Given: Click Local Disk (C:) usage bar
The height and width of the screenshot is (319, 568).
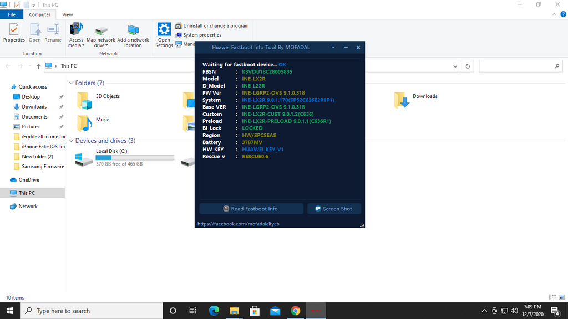Looking at the screenshot, I should pyautogui.click(x=135, y=158).
